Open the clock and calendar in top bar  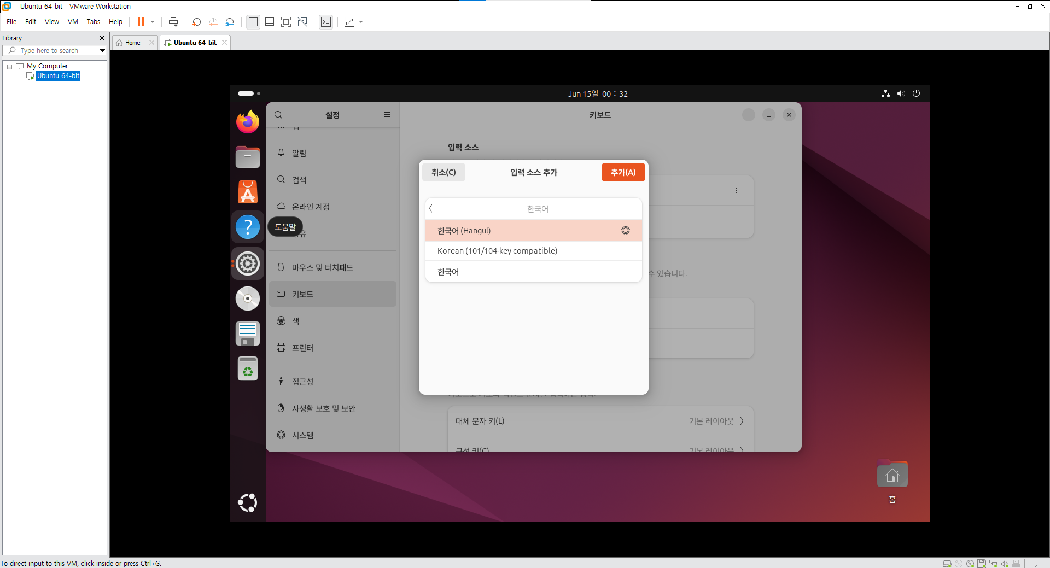[x=598, y=93]
